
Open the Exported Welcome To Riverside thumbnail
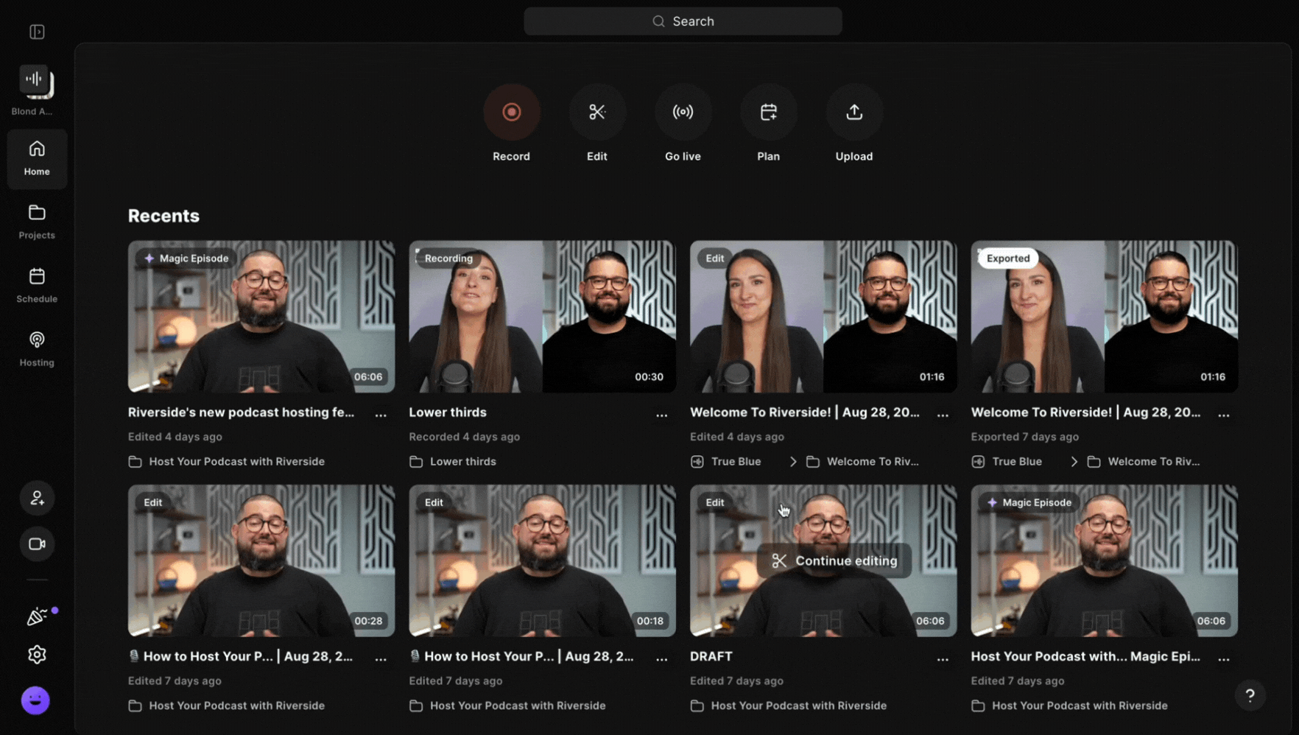click(1104, 317)
